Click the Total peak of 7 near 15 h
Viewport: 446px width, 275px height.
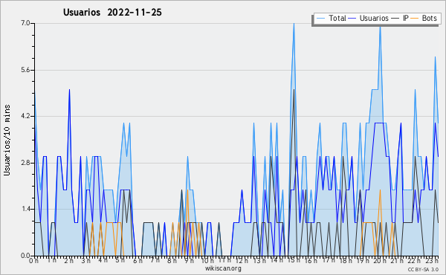pyautogui.click(x=294, y=24)
